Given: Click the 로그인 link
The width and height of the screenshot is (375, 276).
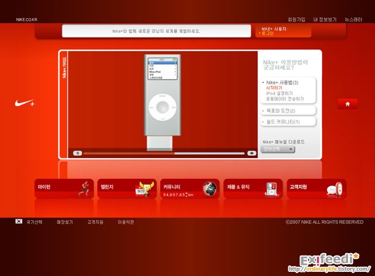Looking at the screenshot, I should (x=267, y=33).
